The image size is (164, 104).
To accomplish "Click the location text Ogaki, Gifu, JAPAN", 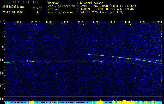I will click(x=93, y=6).
